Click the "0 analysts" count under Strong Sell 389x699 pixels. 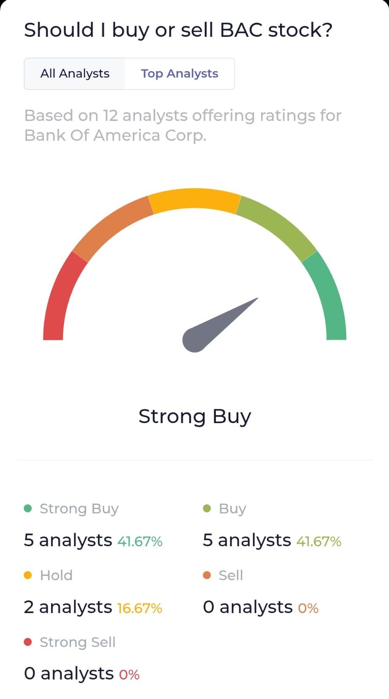click(68, 674)
